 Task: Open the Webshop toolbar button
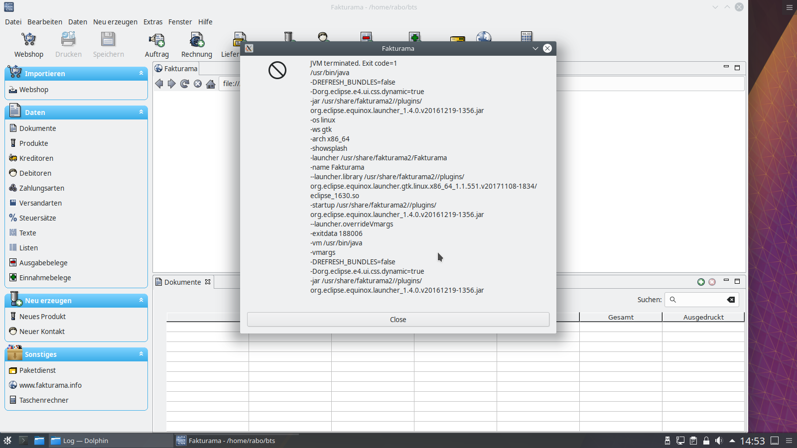tap(28, 45)
